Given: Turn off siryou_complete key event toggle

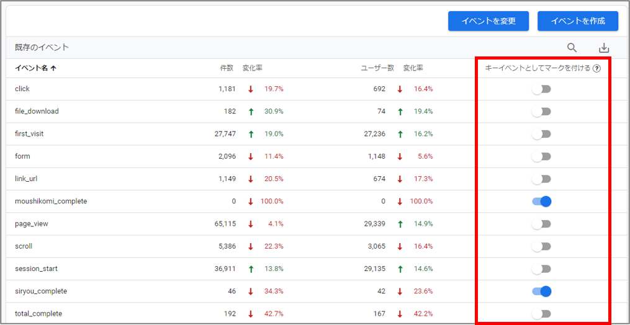Looking at the screenshot, I should (541, 291).
